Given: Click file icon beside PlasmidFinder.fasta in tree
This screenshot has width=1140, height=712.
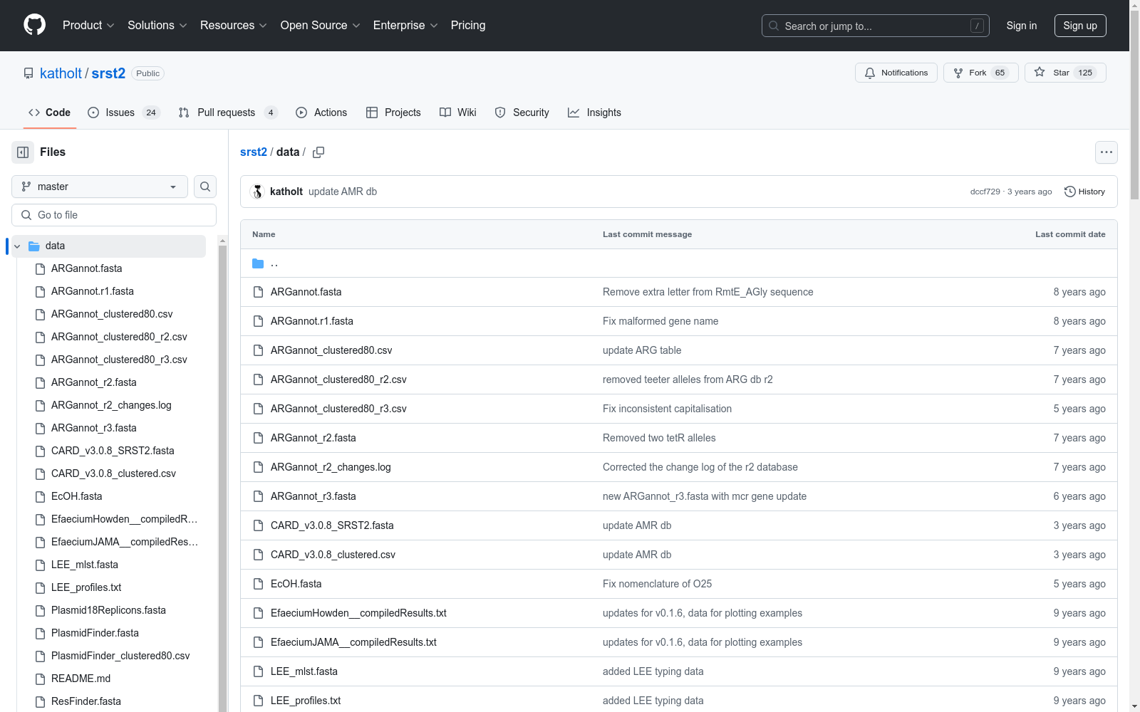Looking at the screenshot, I should (x=41, y=633).
